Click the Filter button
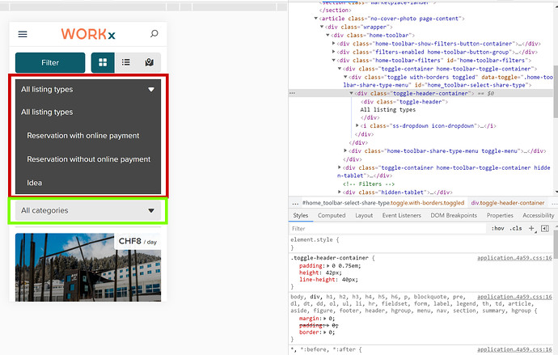558x355 pixels. [50, 62]
